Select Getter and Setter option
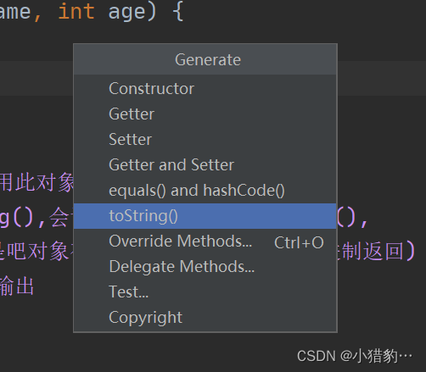The width and height of the screenshot is (426, 372). coord(205,165)
